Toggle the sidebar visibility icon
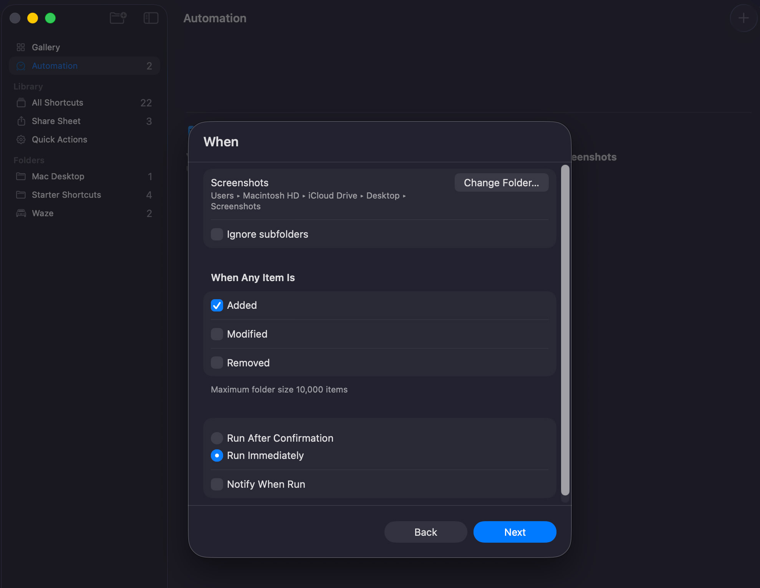Image resolution: width=760 pixels, height=588 pixels. point(151,18)
